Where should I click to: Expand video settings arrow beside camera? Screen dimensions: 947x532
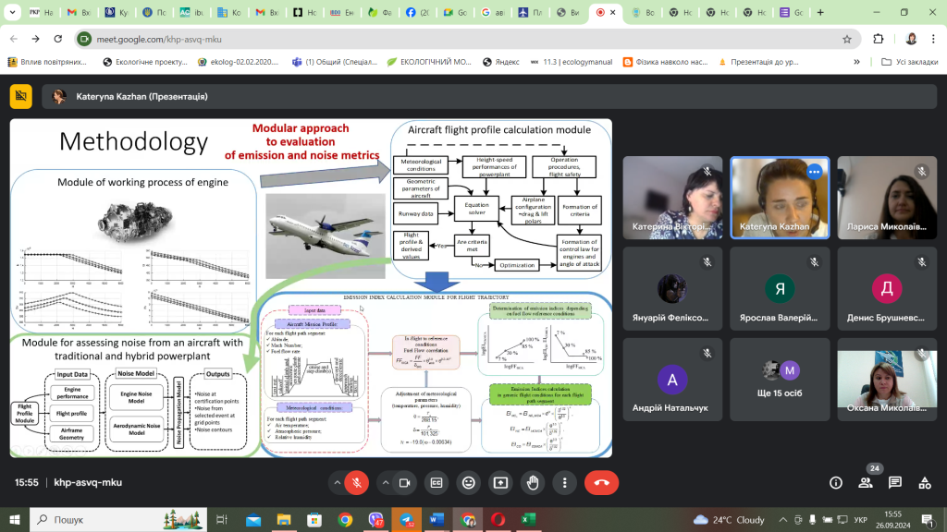click(x=385, y=482)
